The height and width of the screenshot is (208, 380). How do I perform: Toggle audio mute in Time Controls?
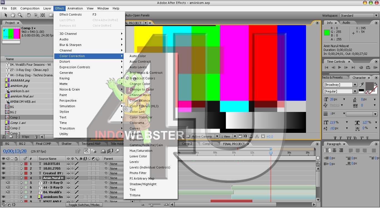coord(361,67)
